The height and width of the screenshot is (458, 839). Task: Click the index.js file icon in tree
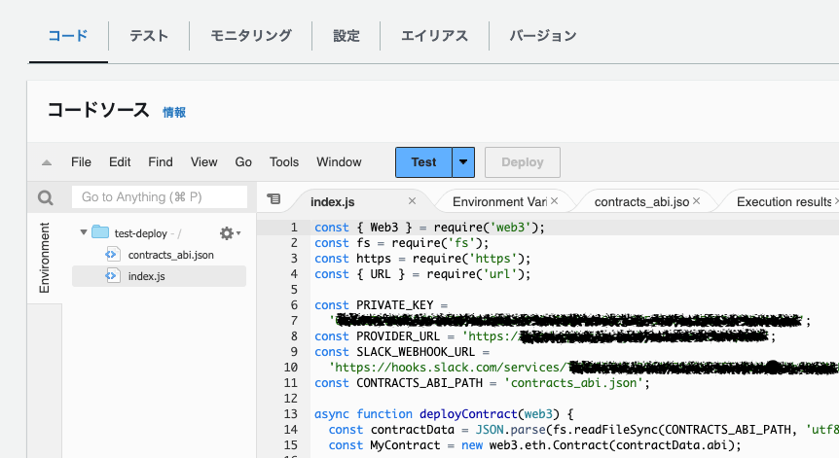click(x=112, y=276)
